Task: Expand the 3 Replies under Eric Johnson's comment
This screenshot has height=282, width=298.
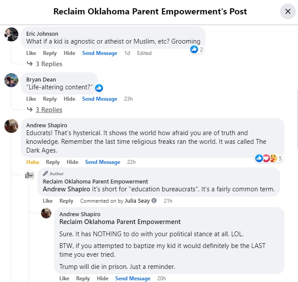Action: pyautogui.click(x=47, y=64)
